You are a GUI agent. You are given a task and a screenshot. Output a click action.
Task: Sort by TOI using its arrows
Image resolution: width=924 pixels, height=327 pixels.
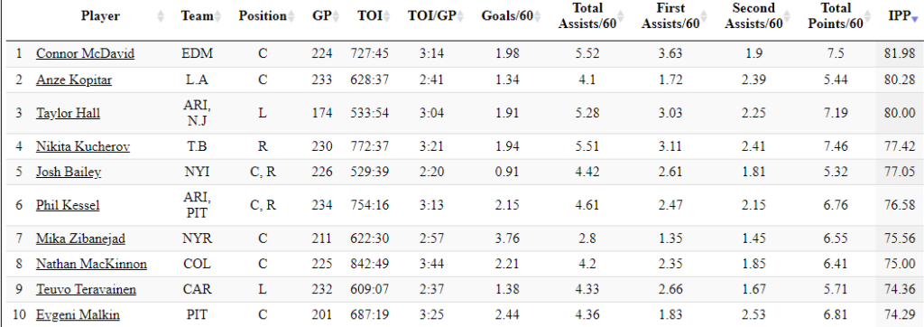(x=386, y=18)
